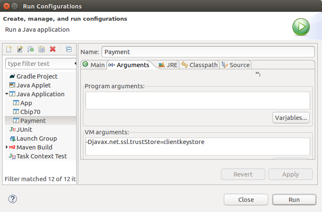The width and height of the screenshot is (322, 212).
Task: Click the New prototype configuration icon
Action: (x=19, y=49)
